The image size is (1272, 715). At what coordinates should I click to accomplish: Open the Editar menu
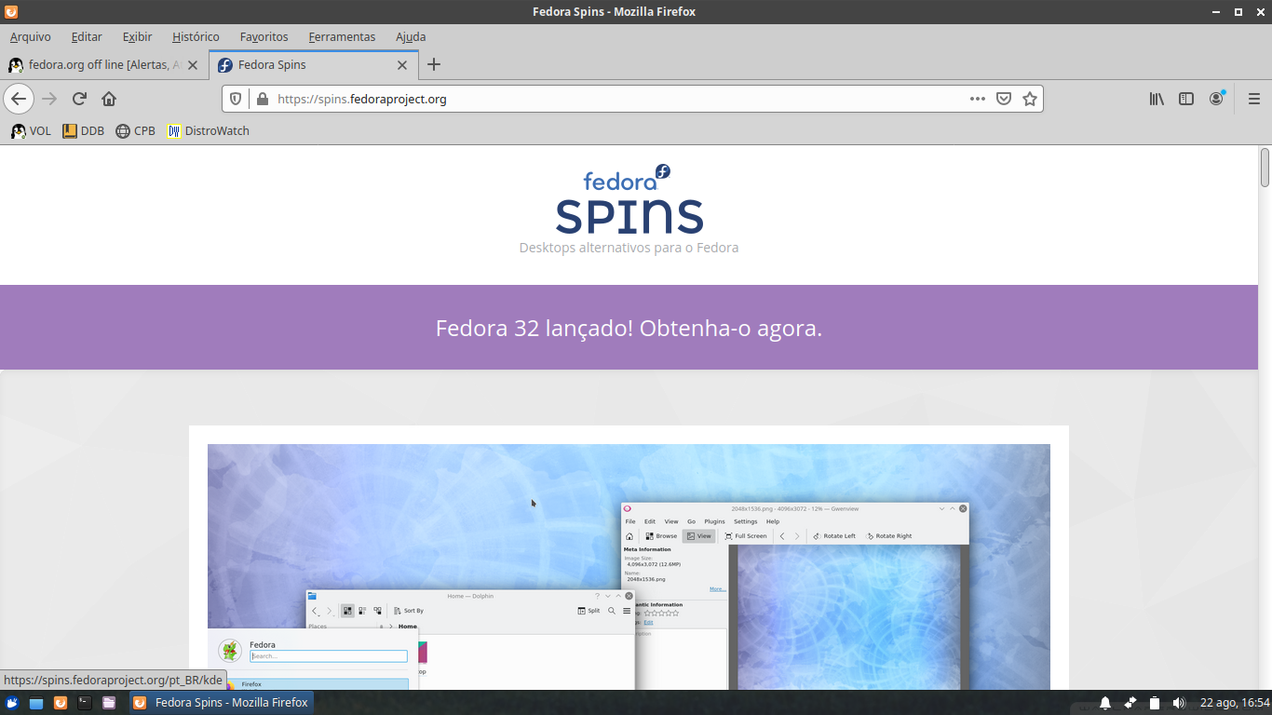(x=87, y=37)
